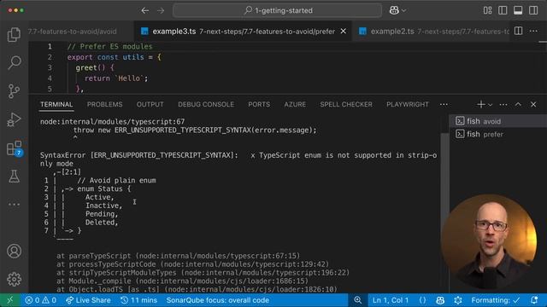
Task: Click 'enum Status {' in terminal output
Action: (104, 188)
